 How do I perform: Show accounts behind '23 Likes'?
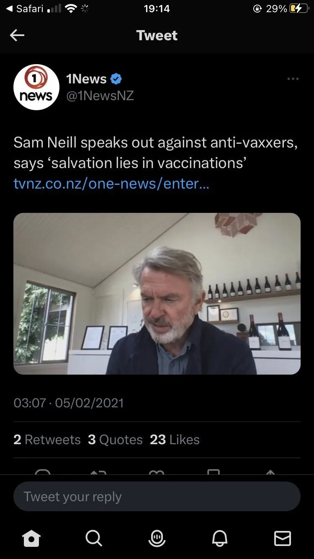click(x=174, y=440)
